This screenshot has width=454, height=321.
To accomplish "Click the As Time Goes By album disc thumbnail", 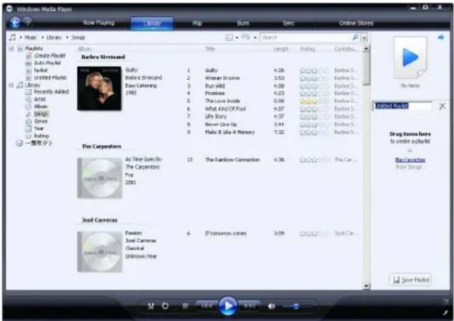I will click(x=100, y=178).
